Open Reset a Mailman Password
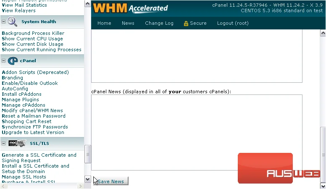Image resolution: width=326 pixels, height=189 pixels. point(34,116)
